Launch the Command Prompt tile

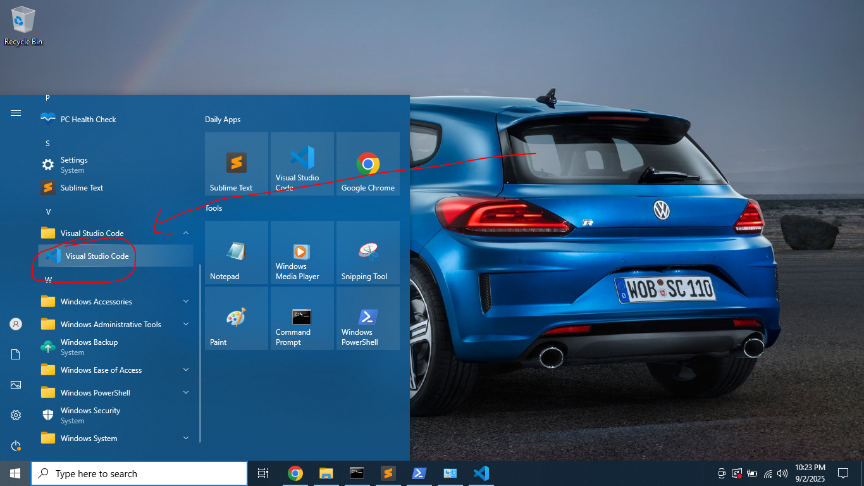click(x=302, y=318)
